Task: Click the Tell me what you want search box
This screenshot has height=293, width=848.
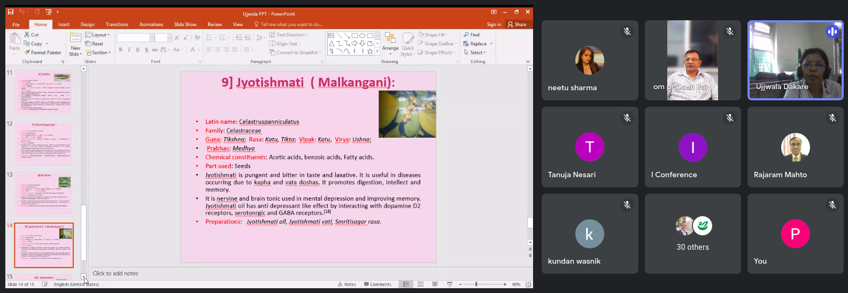Action: (x=289, y=25)
